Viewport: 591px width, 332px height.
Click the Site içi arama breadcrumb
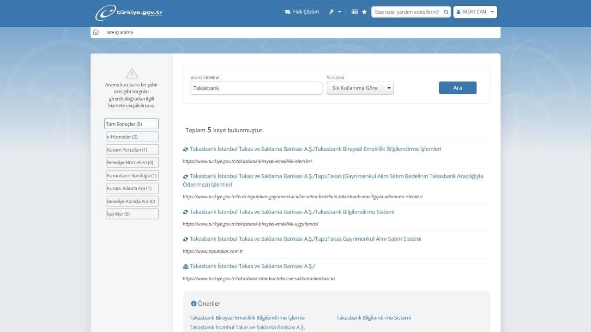pyautogui.click(x=120, y=32)
